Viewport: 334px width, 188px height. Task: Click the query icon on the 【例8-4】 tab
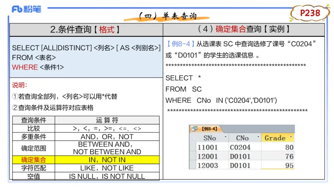(194, 129)
